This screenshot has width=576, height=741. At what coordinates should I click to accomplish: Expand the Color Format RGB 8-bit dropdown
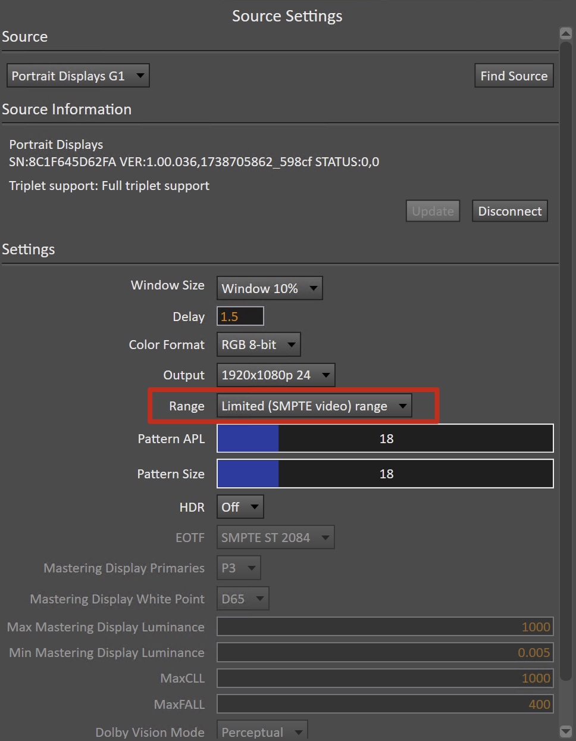click(x=258, y=344)
